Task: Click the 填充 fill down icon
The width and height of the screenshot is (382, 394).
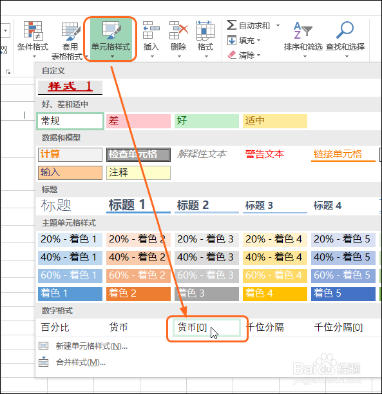Action: (232, 40)
